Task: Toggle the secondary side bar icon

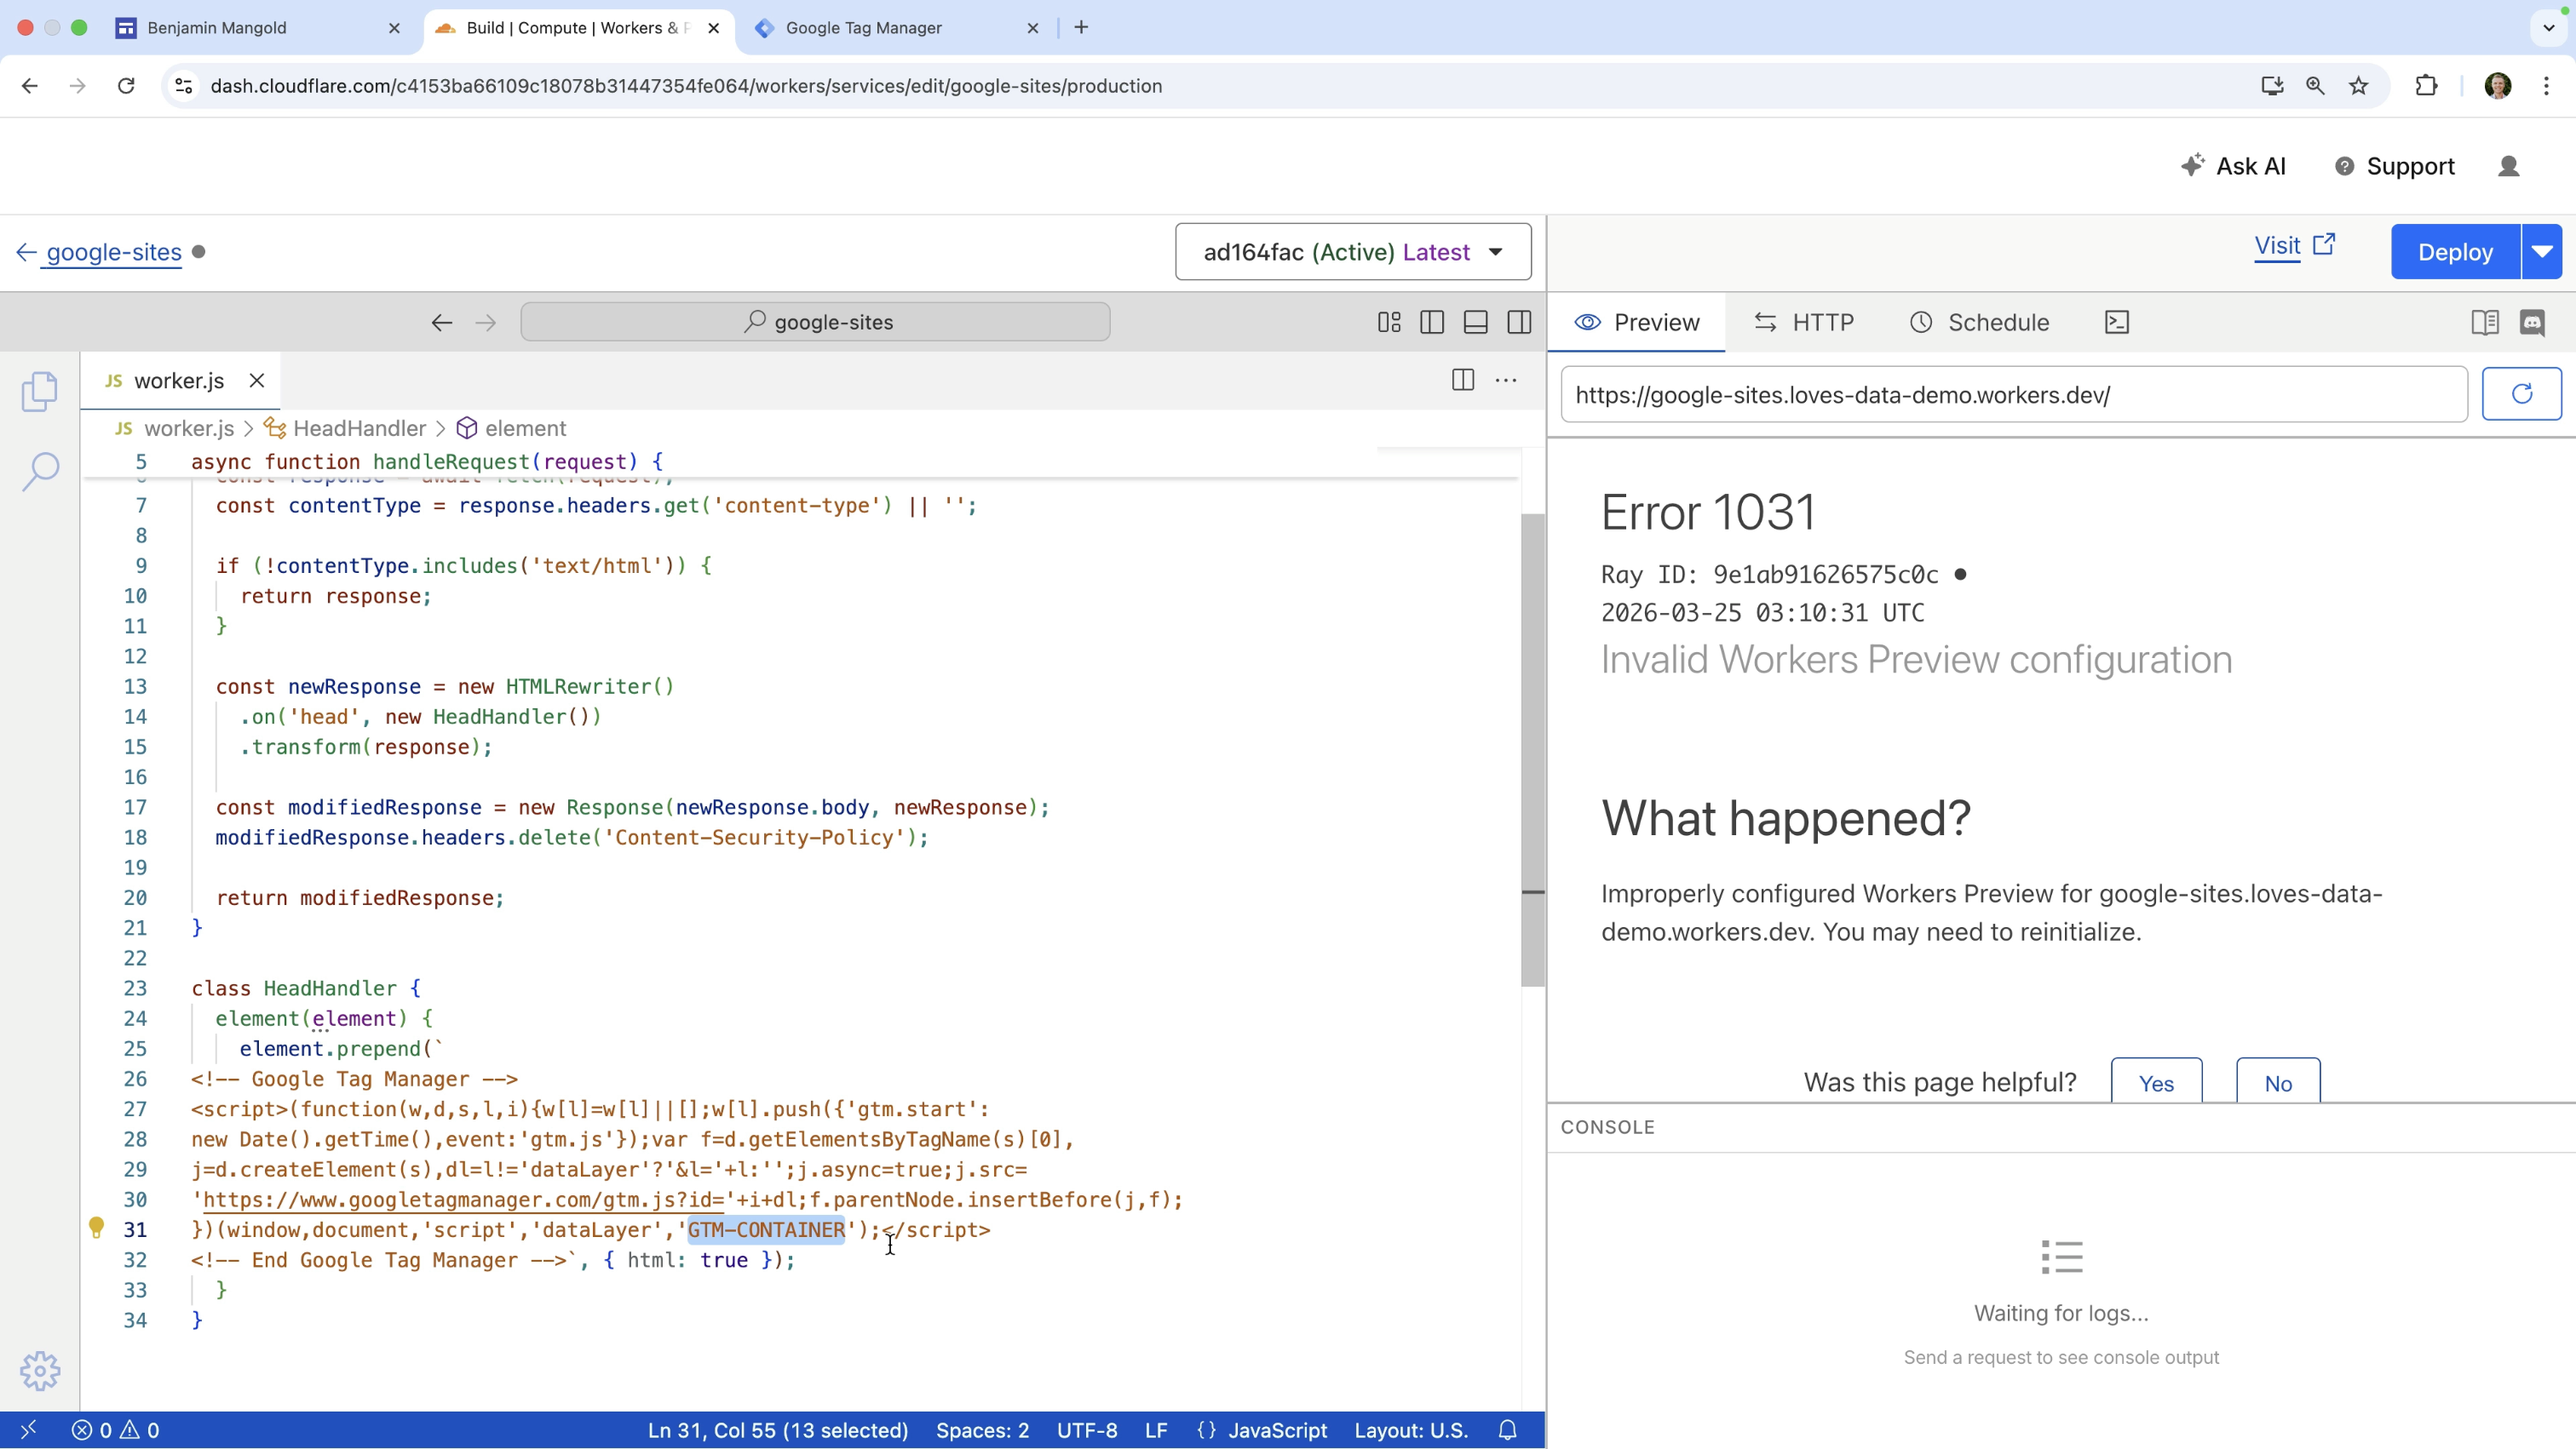Action: [1519, 322]
